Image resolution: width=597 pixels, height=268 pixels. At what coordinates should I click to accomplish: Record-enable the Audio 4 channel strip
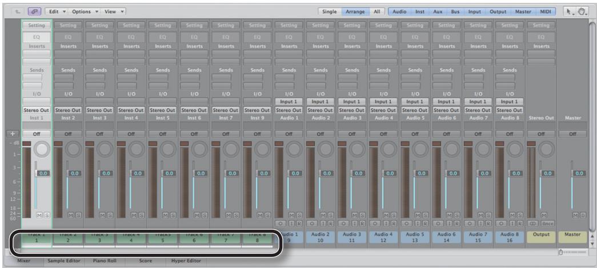(x=394, y=223)
